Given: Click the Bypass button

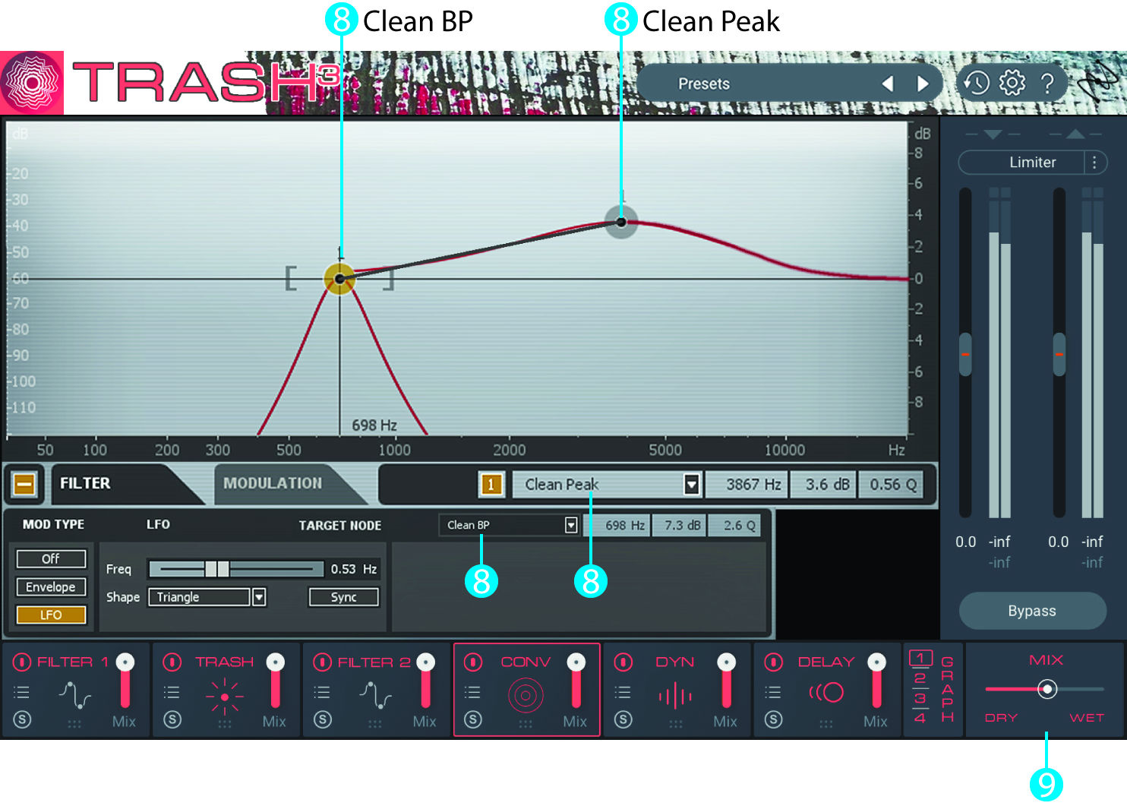Looking at the screenshot, I should click(x=1031, y=611).
